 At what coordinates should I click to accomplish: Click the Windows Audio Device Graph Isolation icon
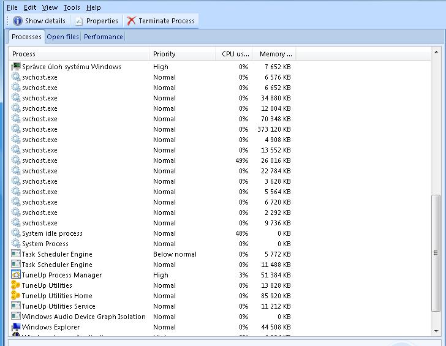click(16, 316)
